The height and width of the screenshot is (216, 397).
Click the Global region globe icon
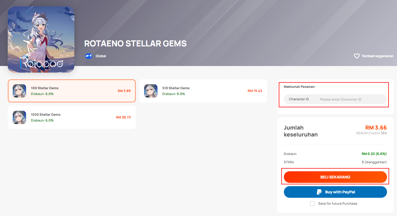pyautogui.click(x=89, y=56)
